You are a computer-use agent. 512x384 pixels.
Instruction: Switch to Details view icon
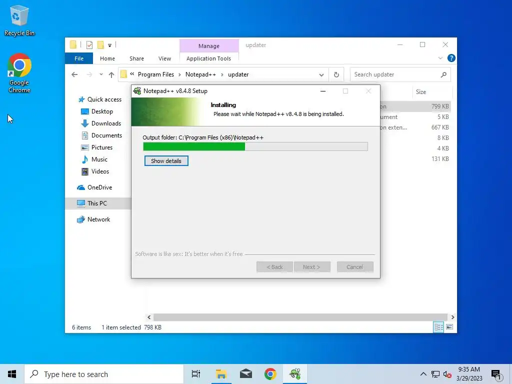pyautogui.click(x=438, y=327)
